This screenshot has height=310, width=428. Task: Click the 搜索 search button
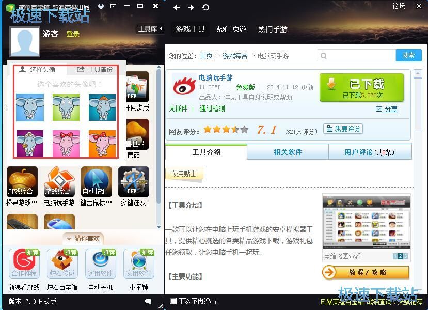[408, 56]
